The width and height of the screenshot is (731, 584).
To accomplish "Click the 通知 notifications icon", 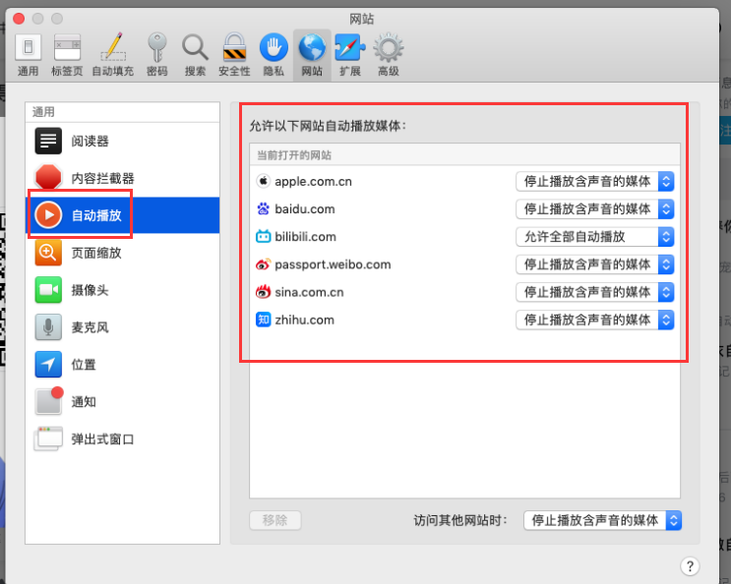I will [x=49, y=400].
